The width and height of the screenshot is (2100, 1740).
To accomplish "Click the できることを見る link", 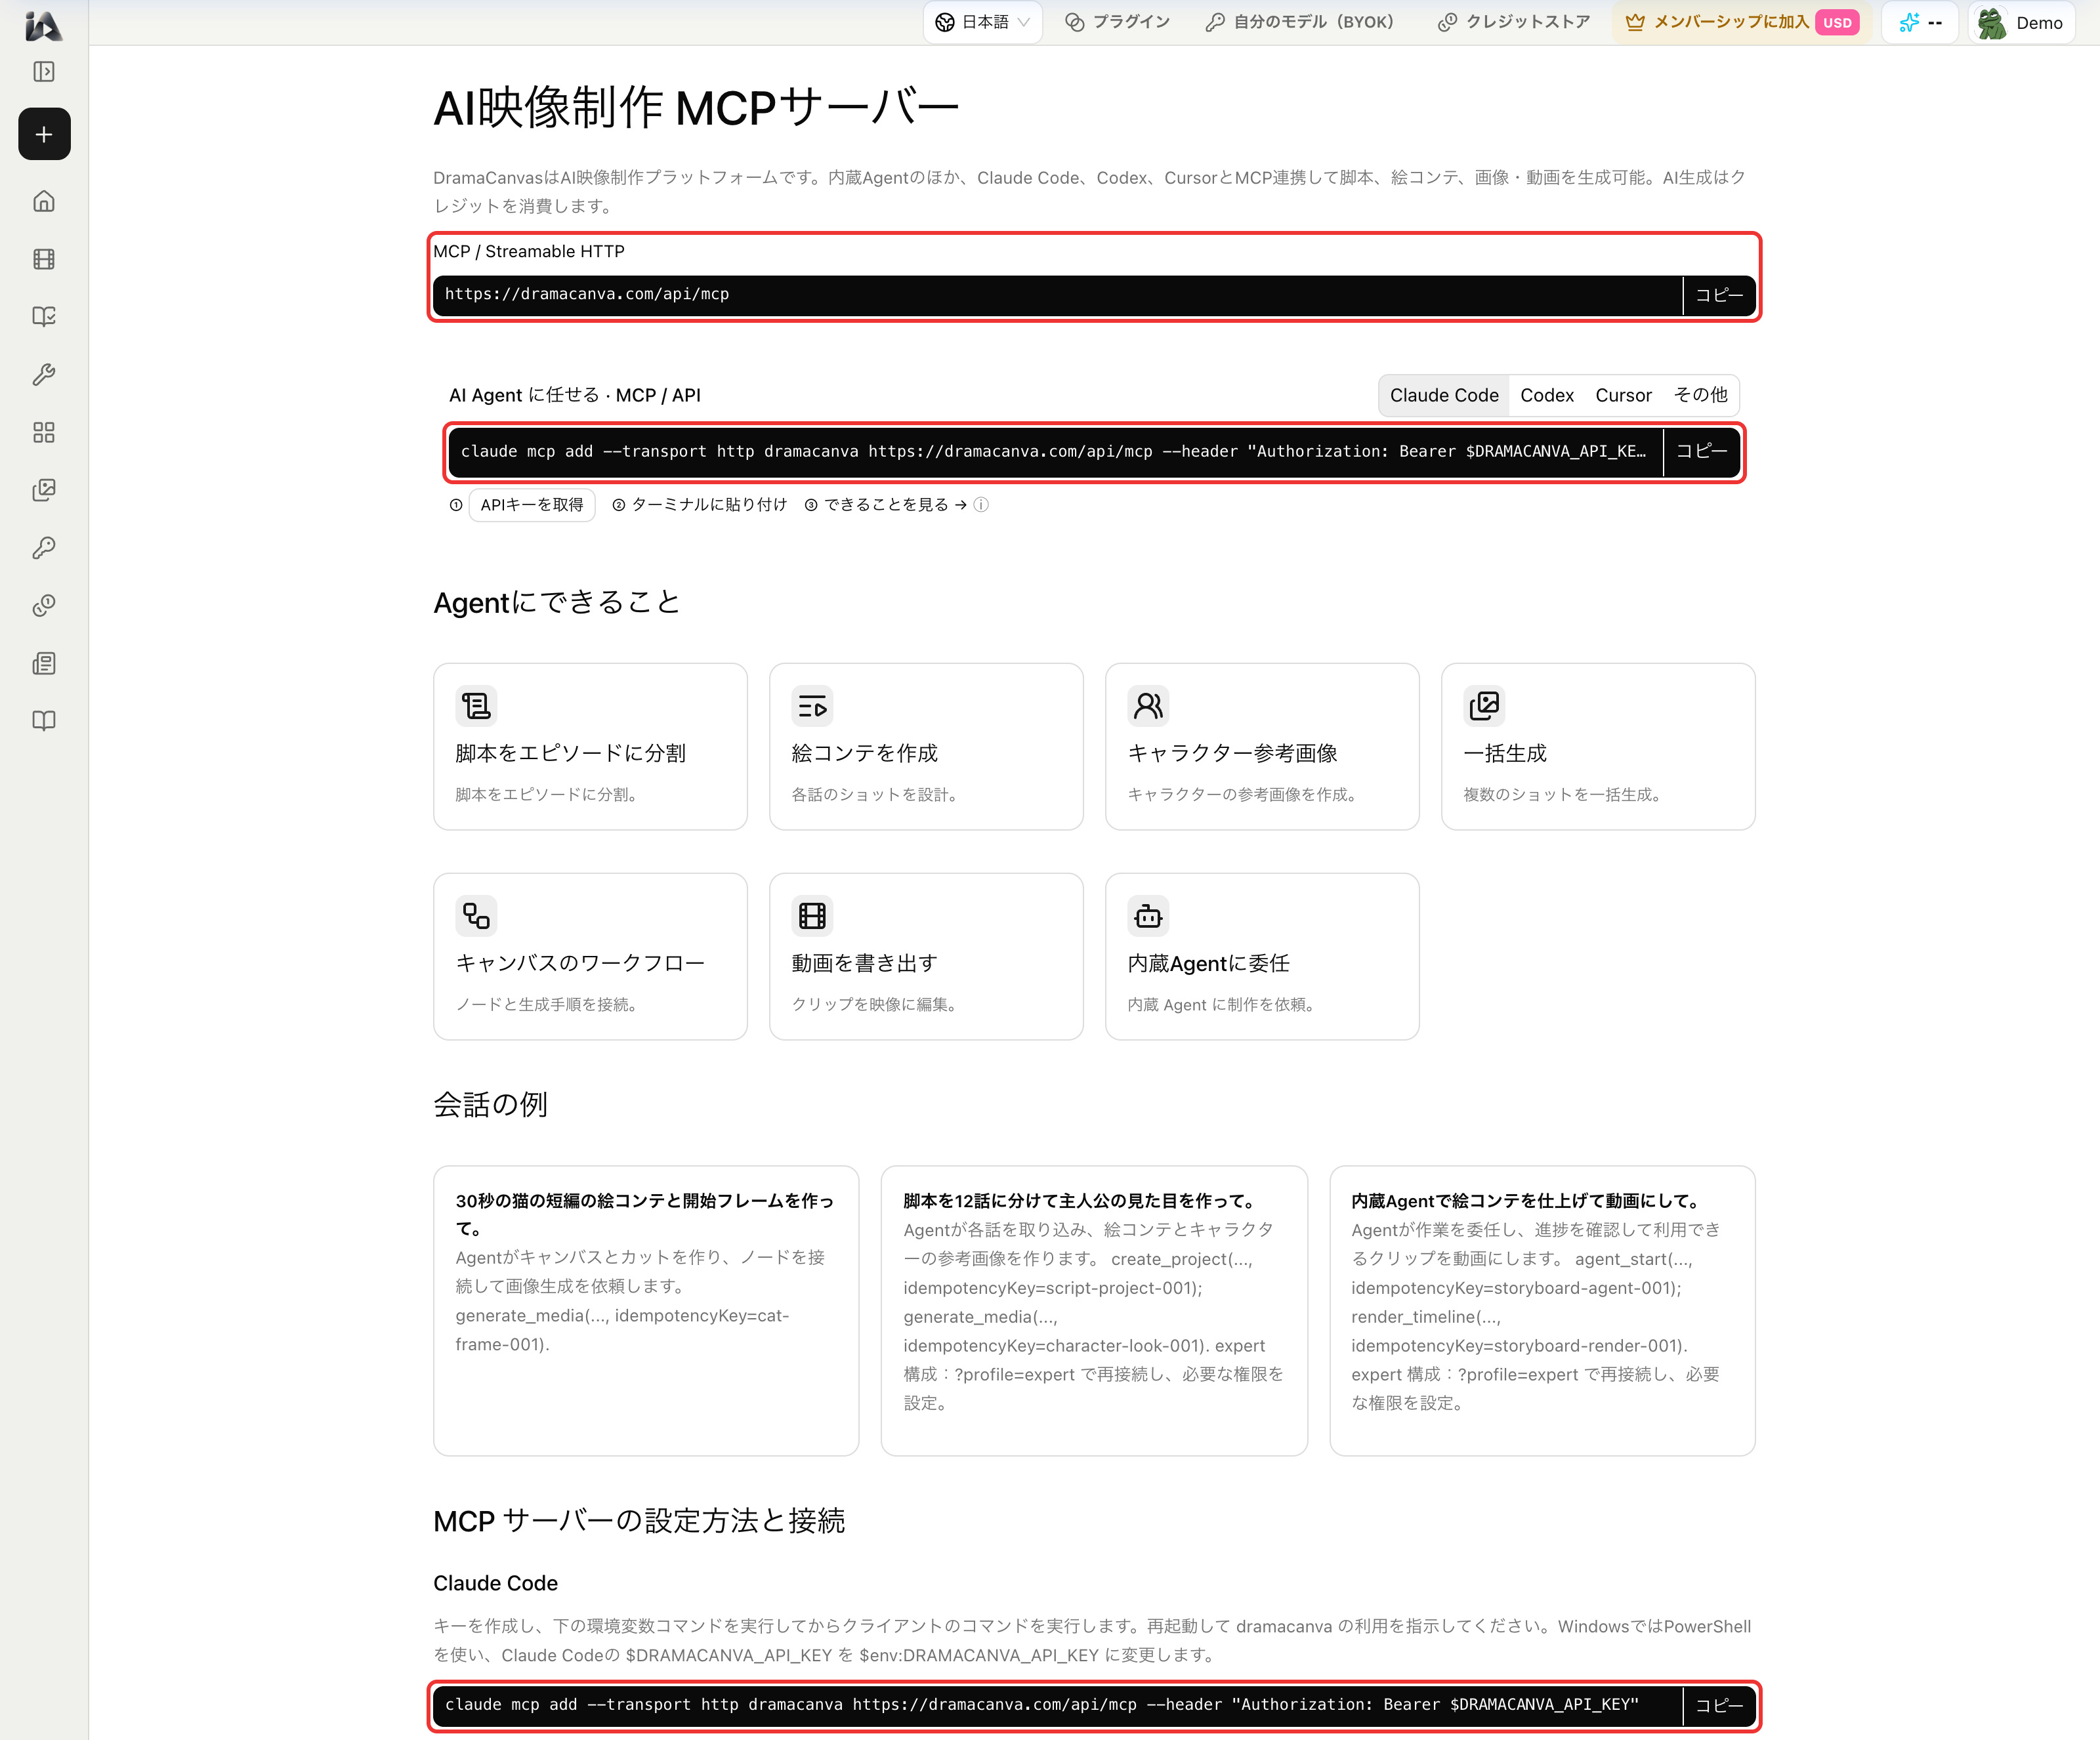I will [x=895, y=505].
